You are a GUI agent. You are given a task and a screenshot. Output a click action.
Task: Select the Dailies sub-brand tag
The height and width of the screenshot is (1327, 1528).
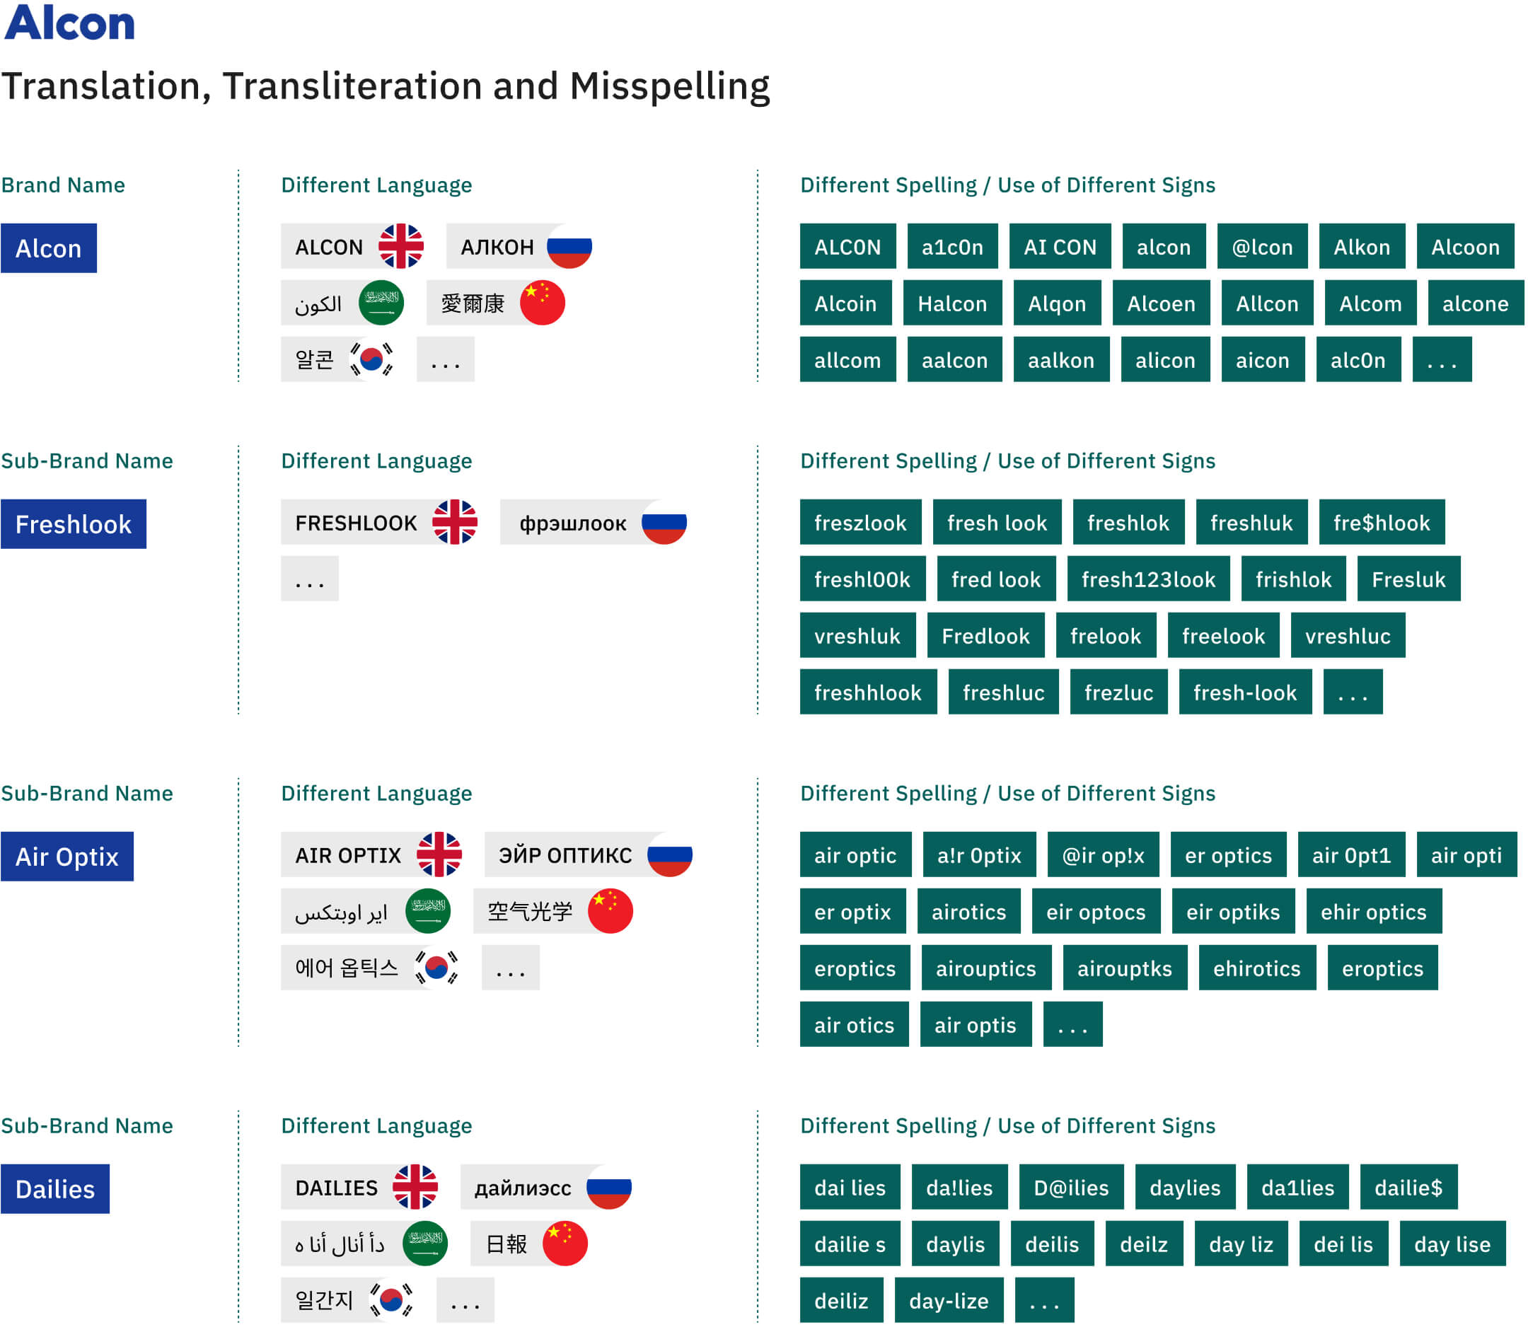coord(54,1189)
